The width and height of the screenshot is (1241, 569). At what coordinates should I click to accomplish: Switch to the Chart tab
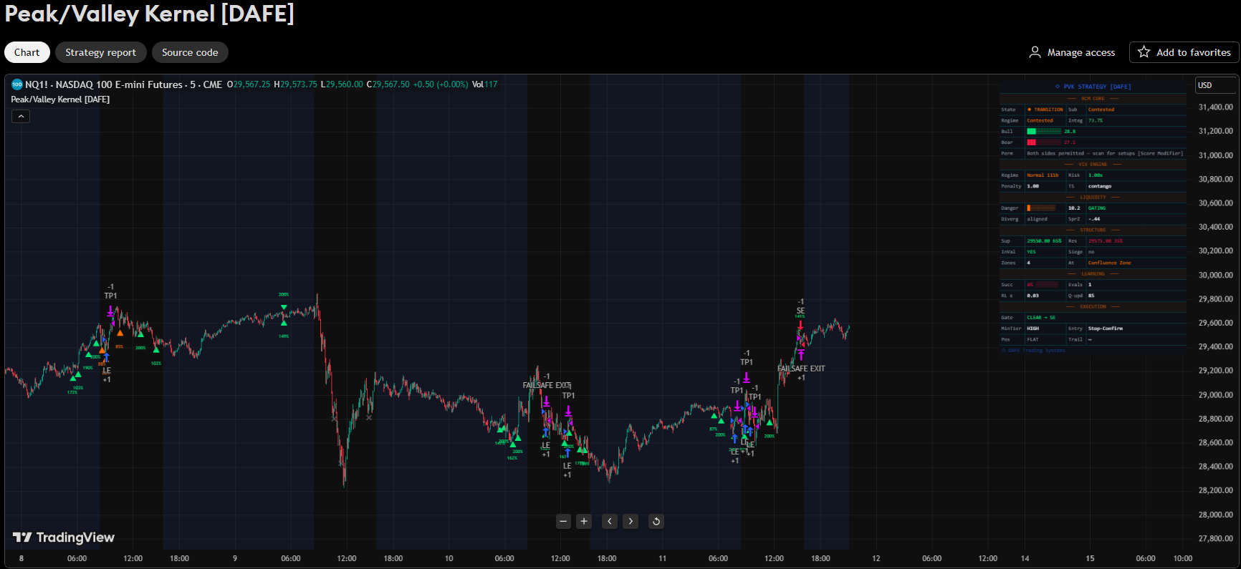[x=27, y=52]
